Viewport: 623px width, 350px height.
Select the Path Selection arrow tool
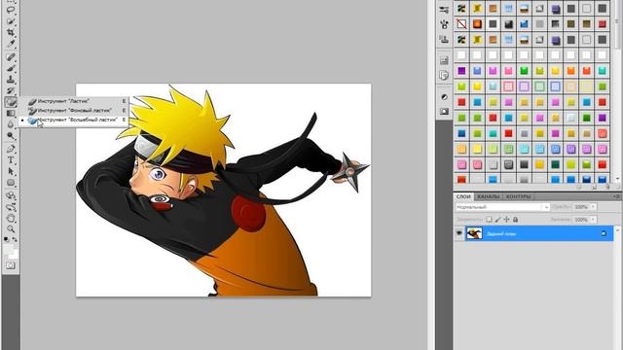(x=11, y=171)
